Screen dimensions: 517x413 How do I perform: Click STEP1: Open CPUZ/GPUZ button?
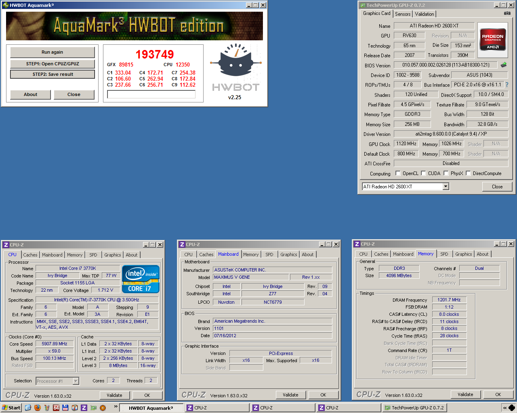pos(53,64)
